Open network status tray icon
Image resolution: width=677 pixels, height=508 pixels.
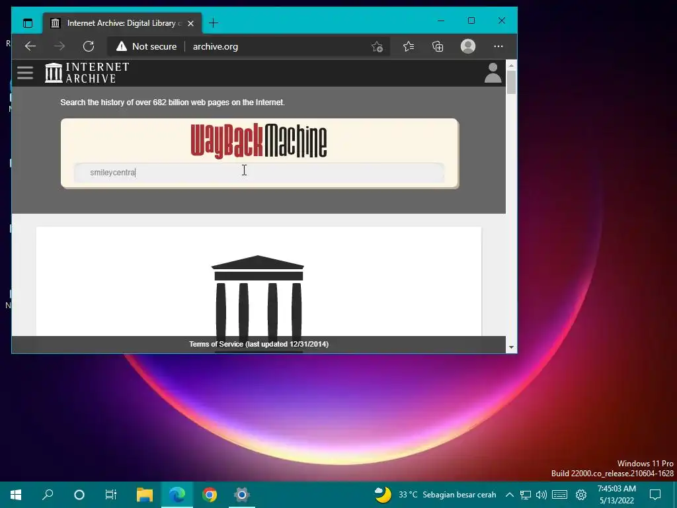click(526, 495)
